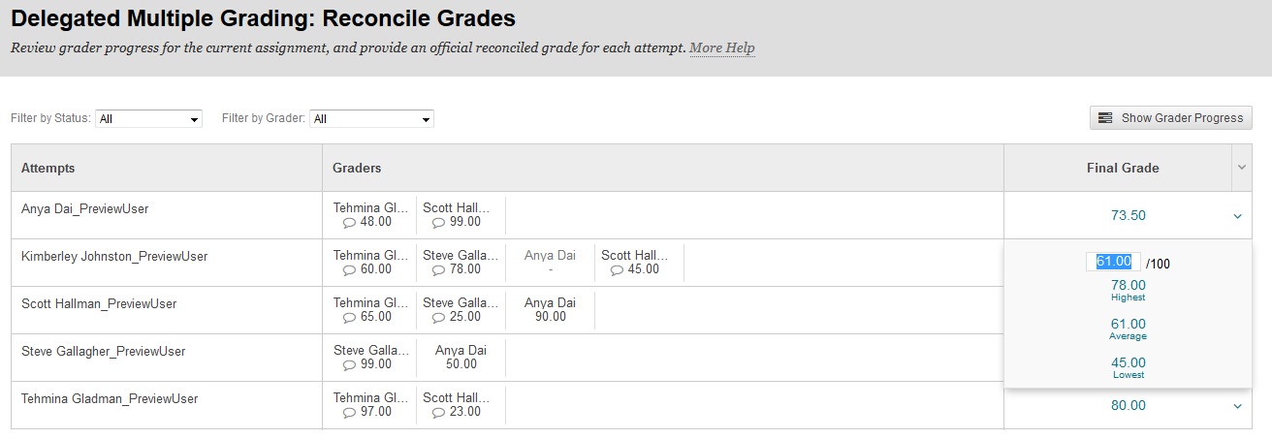
Task: Expand grade options for Anya Dai's 73.50
Action: click(1237, 216)
